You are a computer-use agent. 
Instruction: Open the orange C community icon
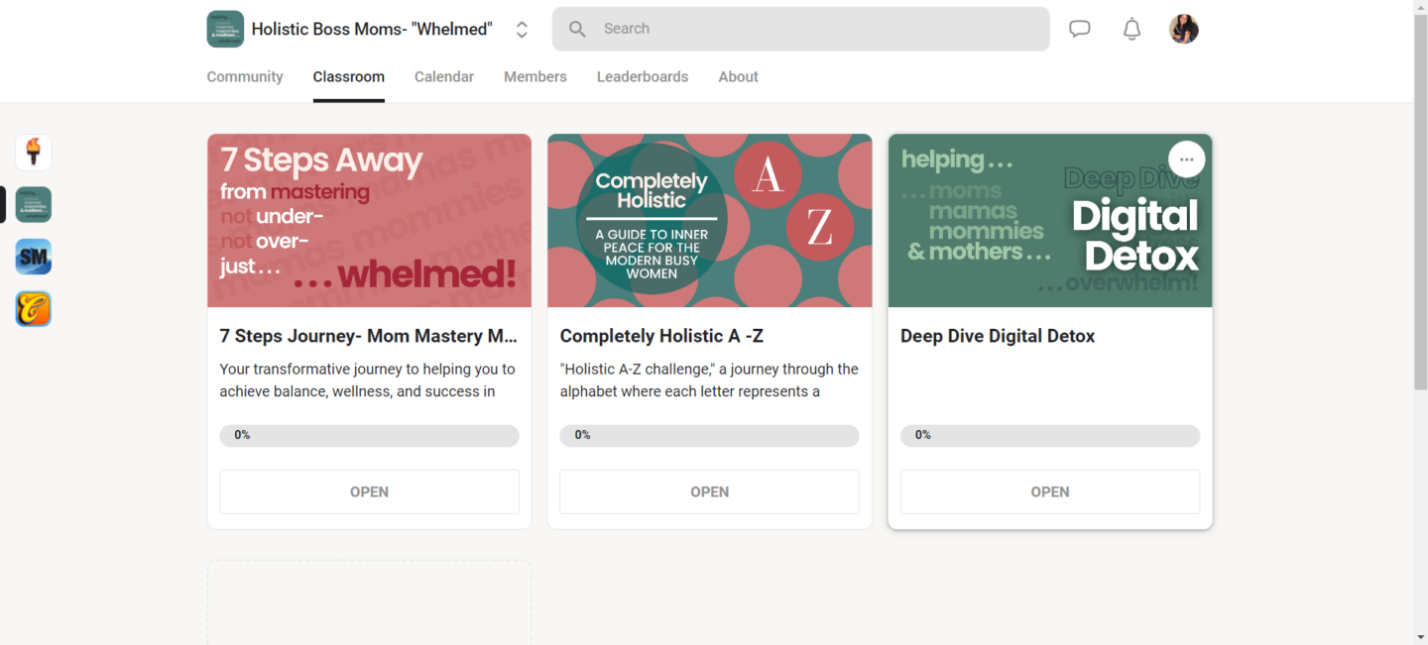tap(34, 309)
